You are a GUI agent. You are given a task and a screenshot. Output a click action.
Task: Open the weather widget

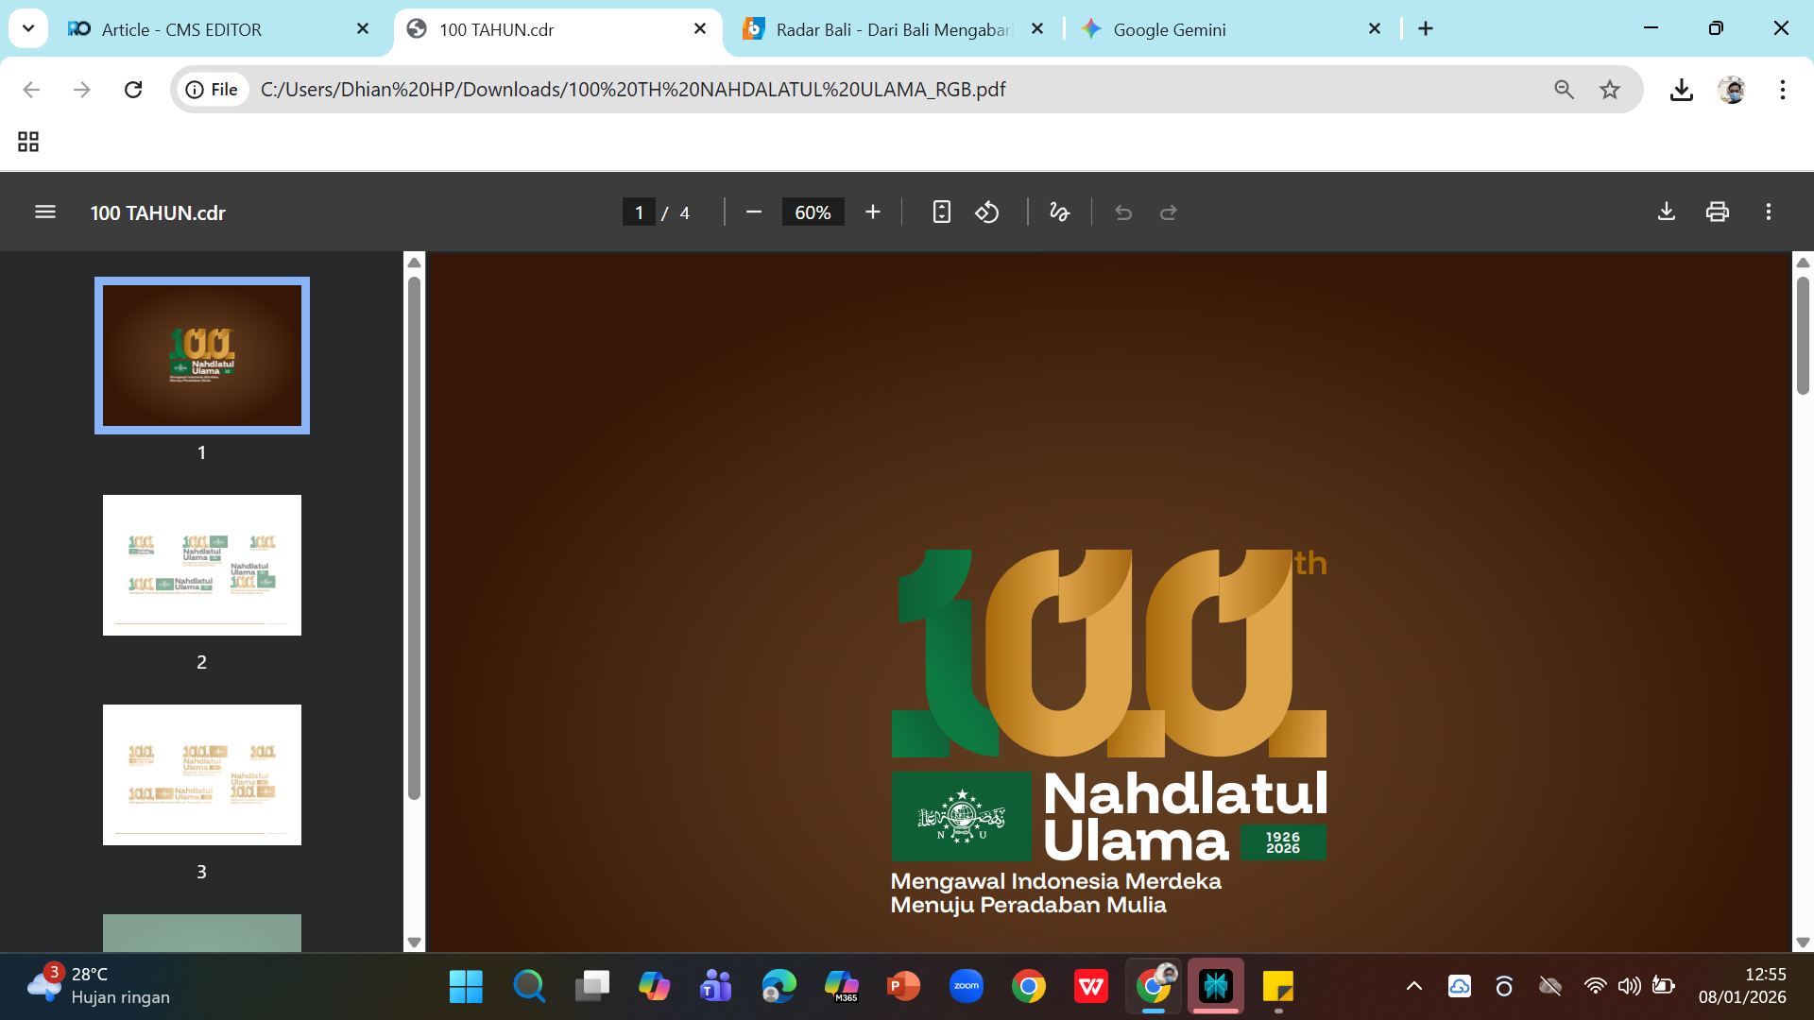pos(99,986)
